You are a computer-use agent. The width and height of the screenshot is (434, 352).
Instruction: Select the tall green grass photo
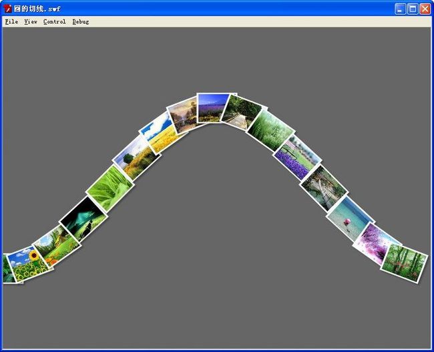point(270,130)
